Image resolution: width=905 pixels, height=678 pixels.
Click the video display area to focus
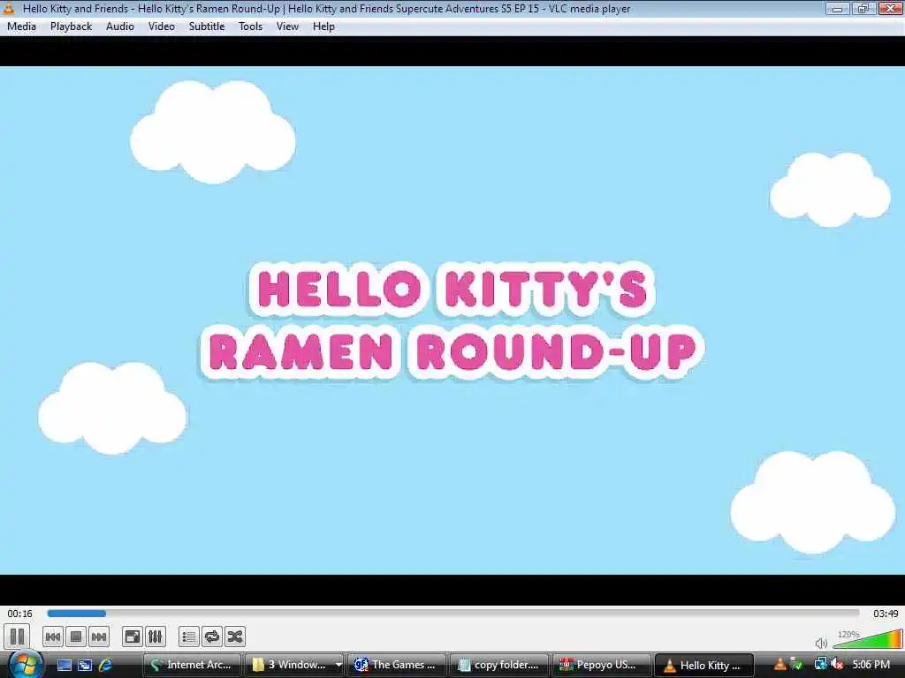coord(452,320)
